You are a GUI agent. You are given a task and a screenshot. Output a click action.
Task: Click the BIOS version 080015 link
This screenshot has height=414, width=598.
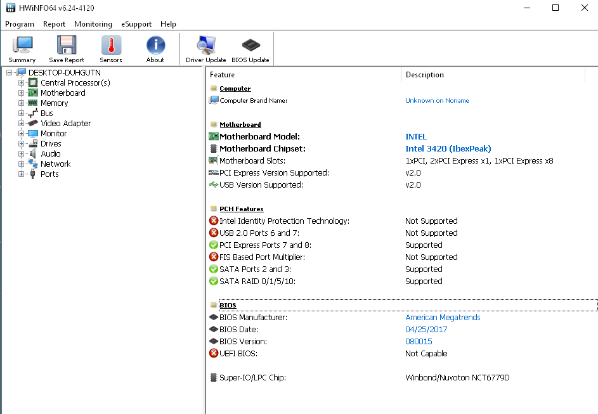coord(419,342)
